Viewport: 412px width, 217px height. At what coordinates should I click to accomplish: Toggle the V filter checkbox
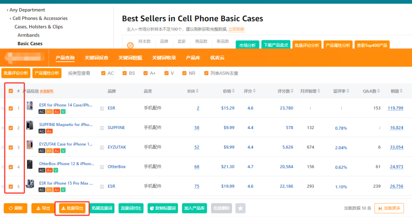tap(166, 73)
